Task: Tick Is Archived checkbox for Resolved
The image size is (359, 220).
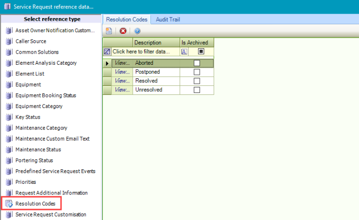Action: tap(197, 81)
